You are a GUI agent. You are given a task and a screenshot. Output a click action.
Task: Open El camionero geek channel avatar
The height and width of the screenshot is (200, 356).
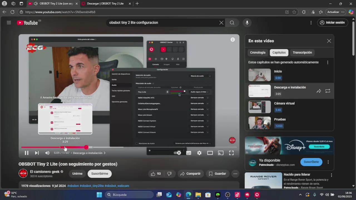pos(23,174)
